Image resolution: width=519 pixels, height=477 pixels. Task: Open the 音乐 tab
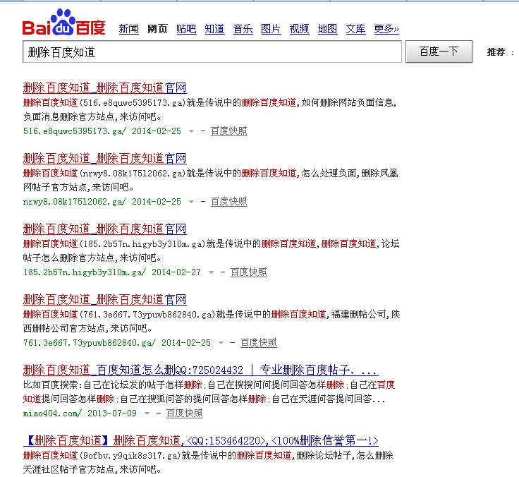243,29
